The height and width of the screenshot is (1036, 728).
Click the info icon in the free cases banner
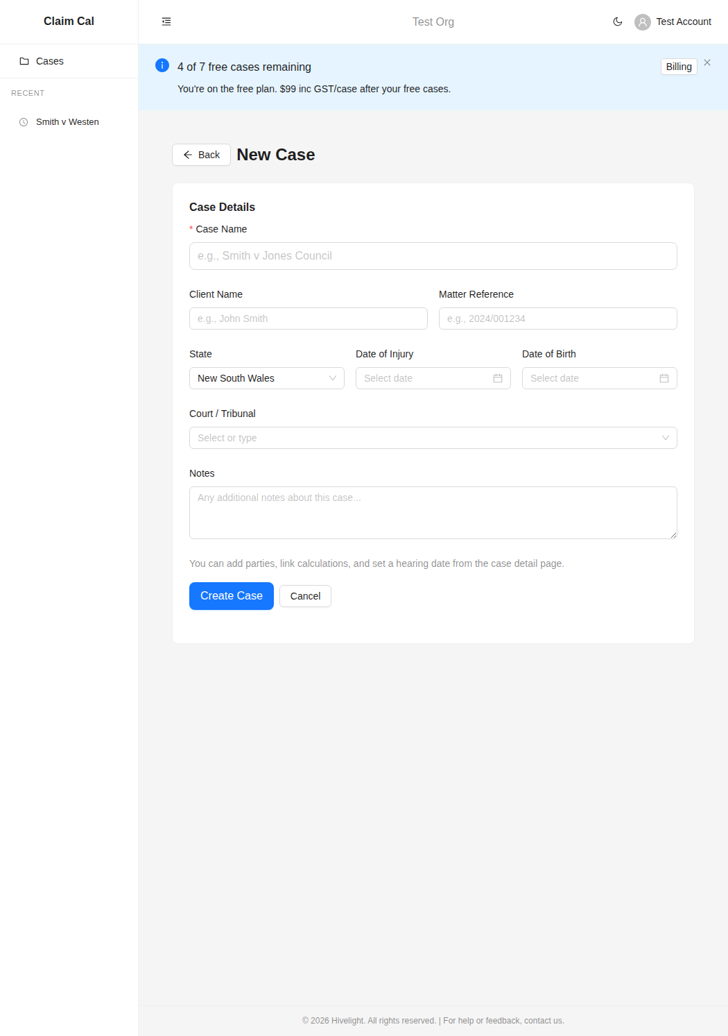162,65
